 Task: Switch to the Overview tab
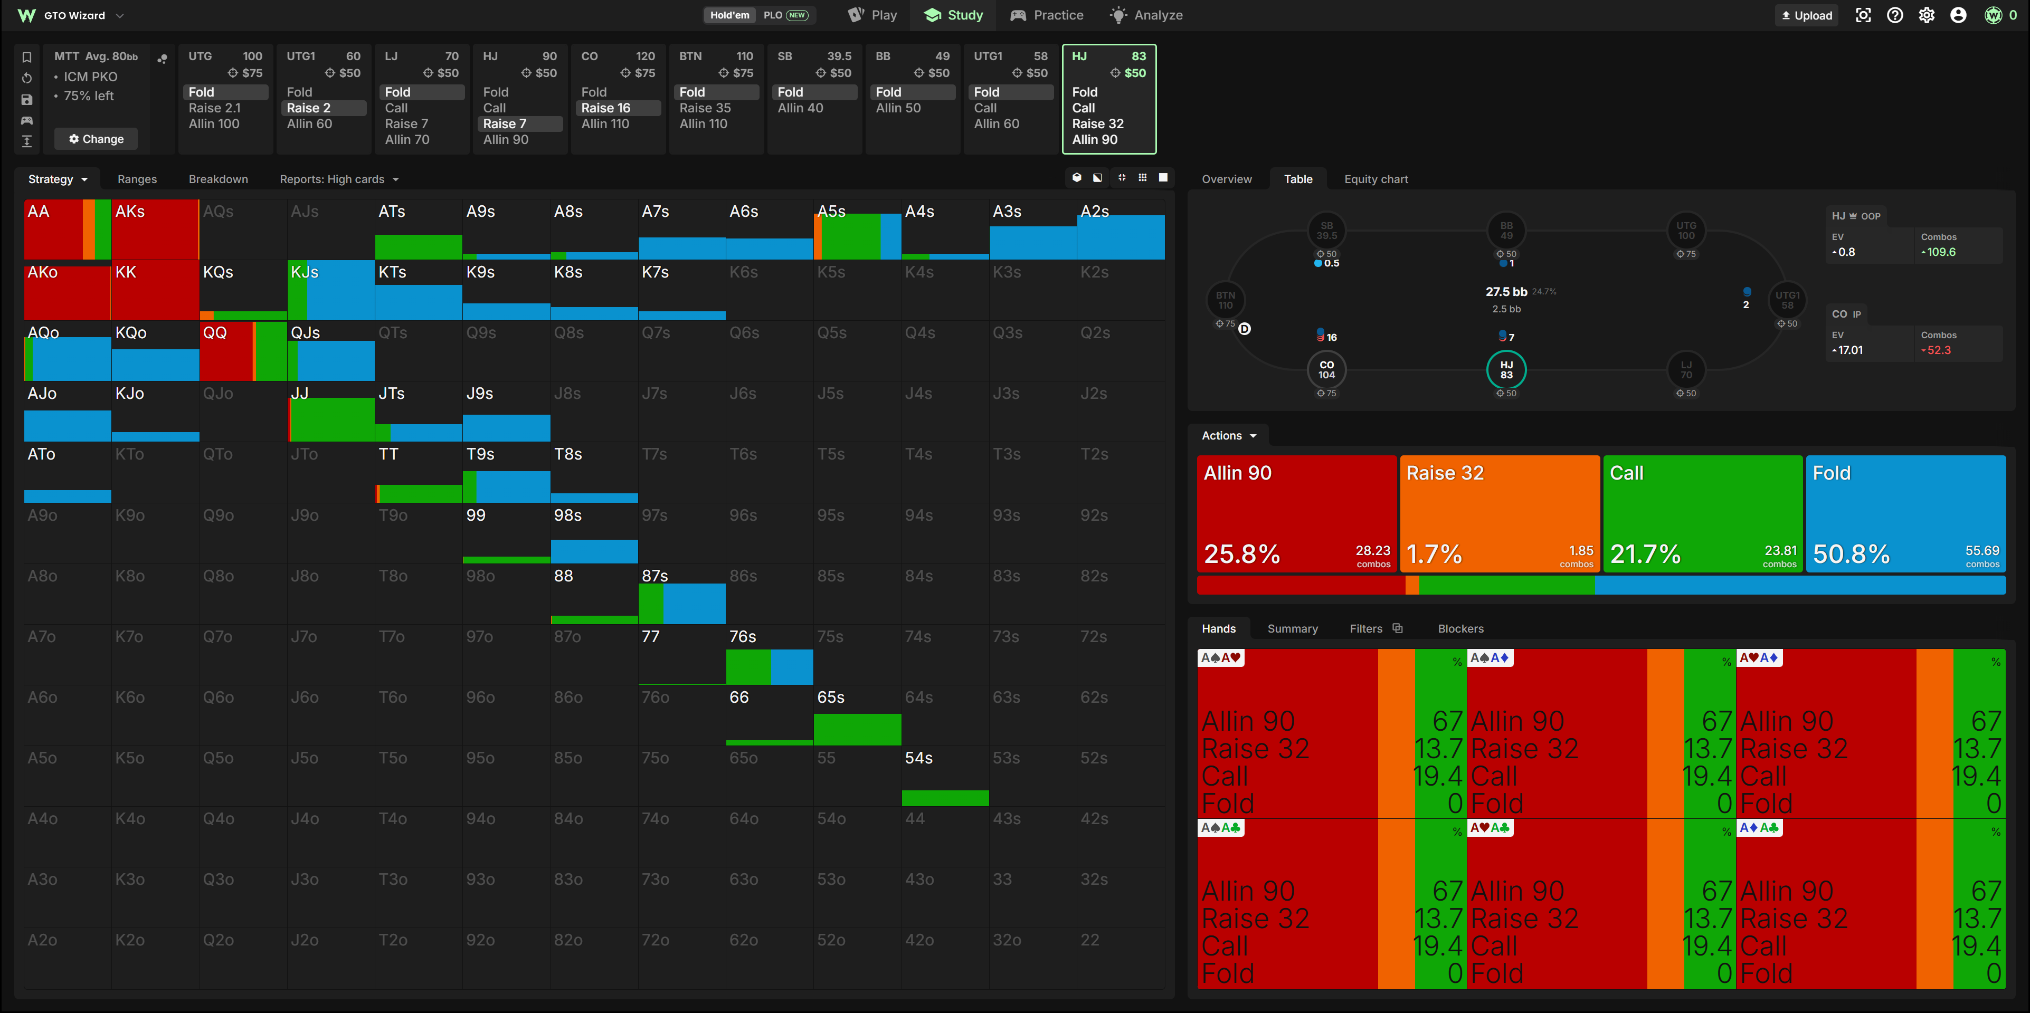(x=1226, y=179)
